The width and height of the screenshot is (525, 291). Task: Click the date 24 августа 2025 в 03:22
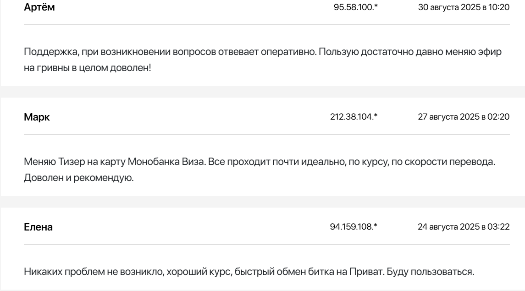[x=463, y=227]
